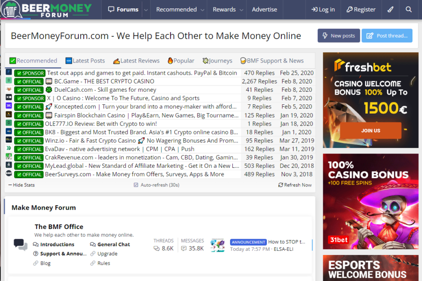Image resolution: width=422 pixels, height=281 pixels.
Task: Click the 2,267 Replies count
Action: pyautogui.click(x=259, y=81)
